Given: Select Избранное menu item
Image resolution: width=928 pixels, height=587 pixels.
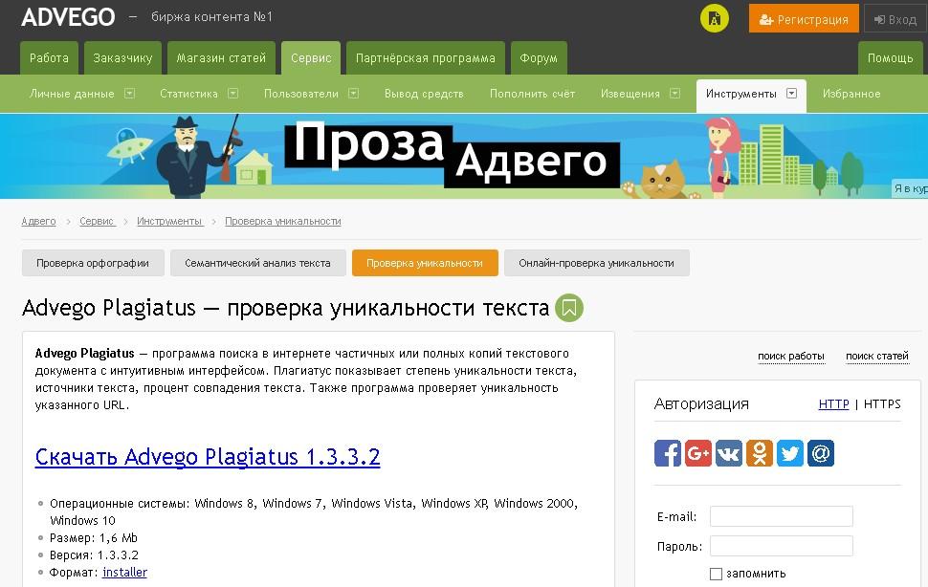Looking at the screenshot, I should [851, 94].
